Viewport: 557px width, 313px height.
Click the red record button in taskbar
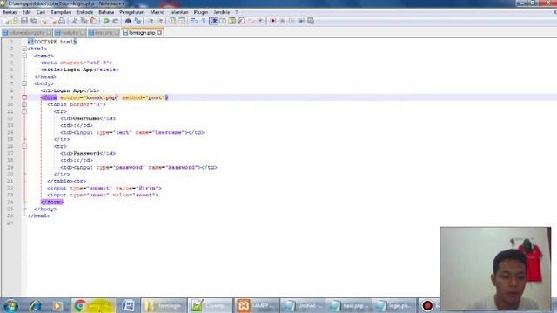[427, 305]
